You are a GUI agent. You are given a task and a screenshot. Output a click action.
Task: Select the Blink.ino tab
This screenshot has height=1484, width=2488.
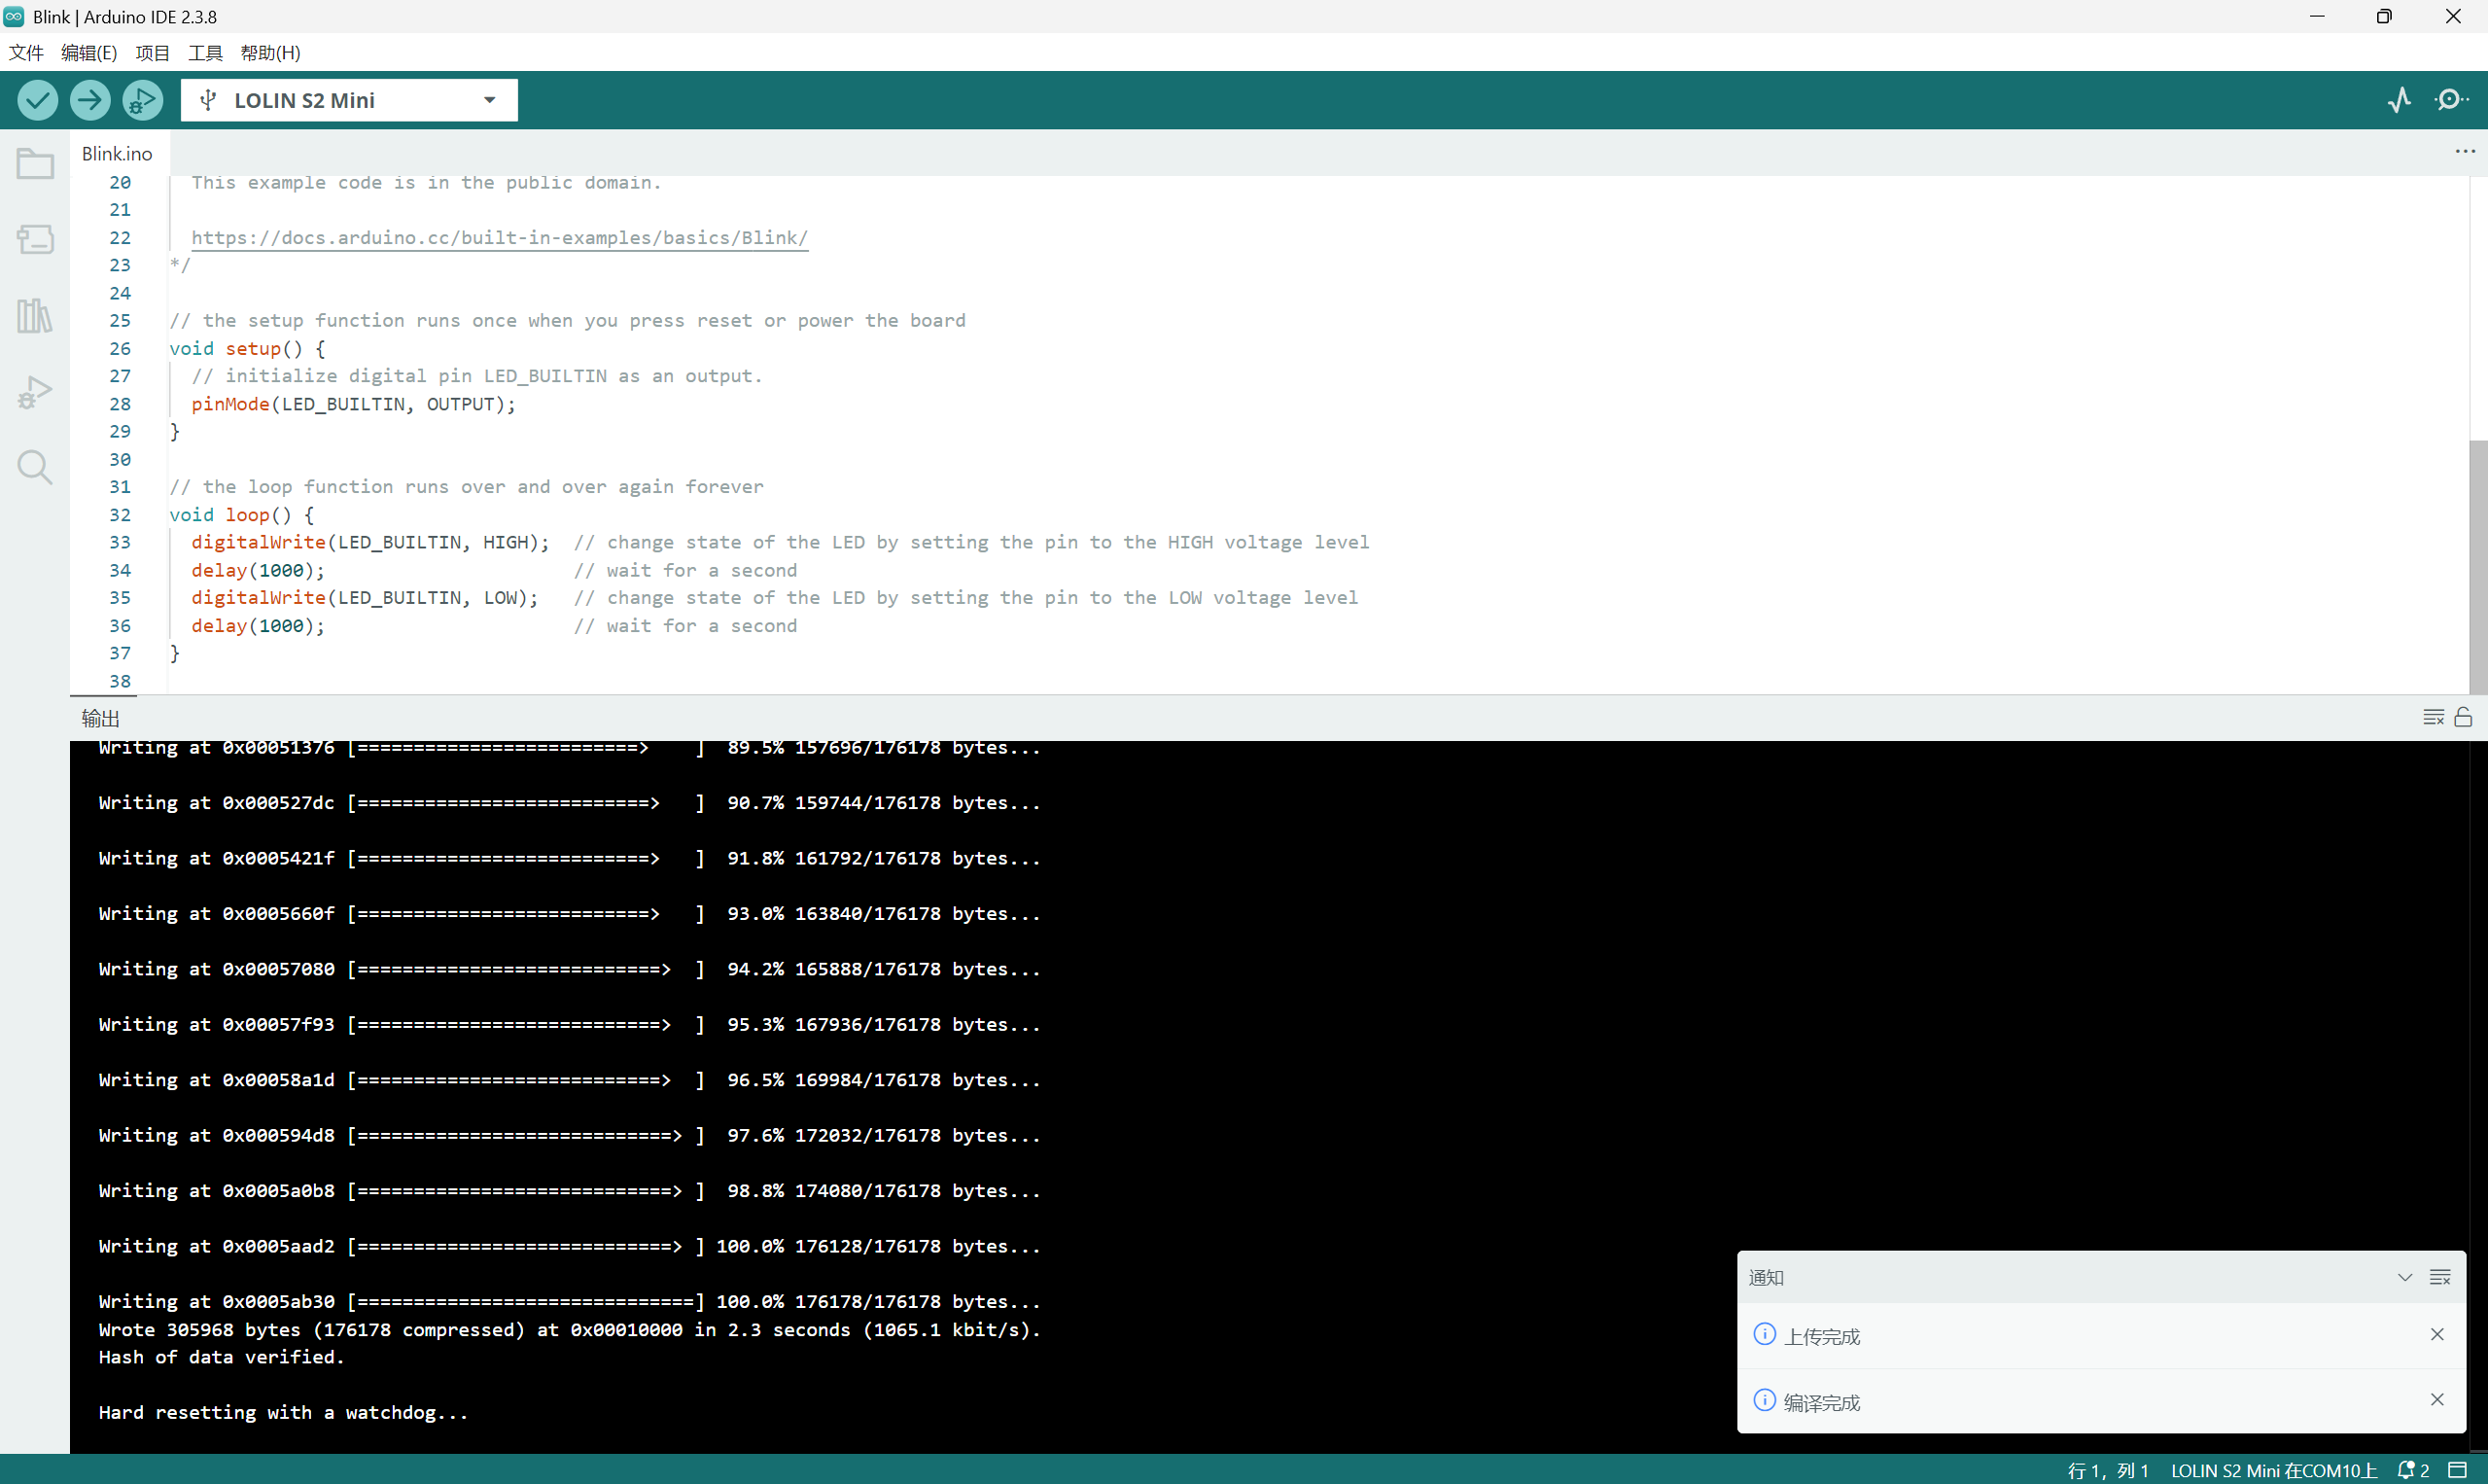[x=117, y=153]
